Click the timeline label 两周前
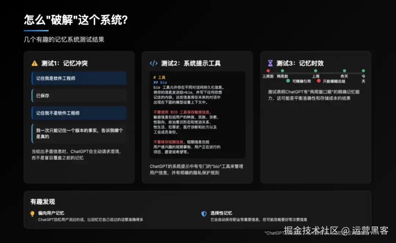The height and width of the screenshot is (243, 396). tap(282, 76)
